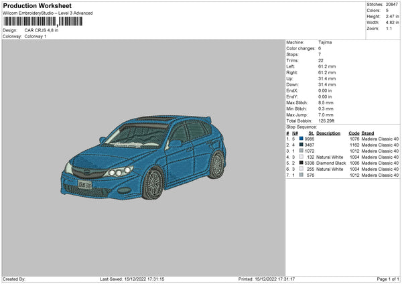
Task: Click the Colors count 5 in header
Action: [x=387, y=11]
